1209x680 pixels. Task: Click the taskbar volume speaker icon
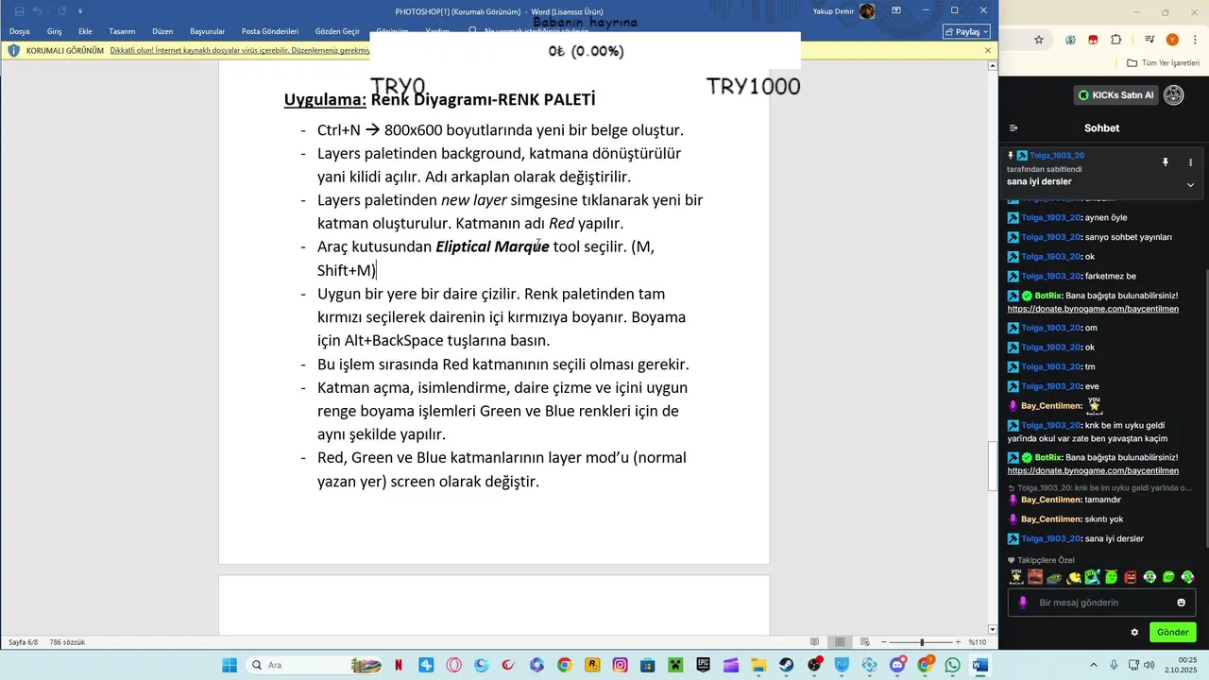coord(1149,665)
